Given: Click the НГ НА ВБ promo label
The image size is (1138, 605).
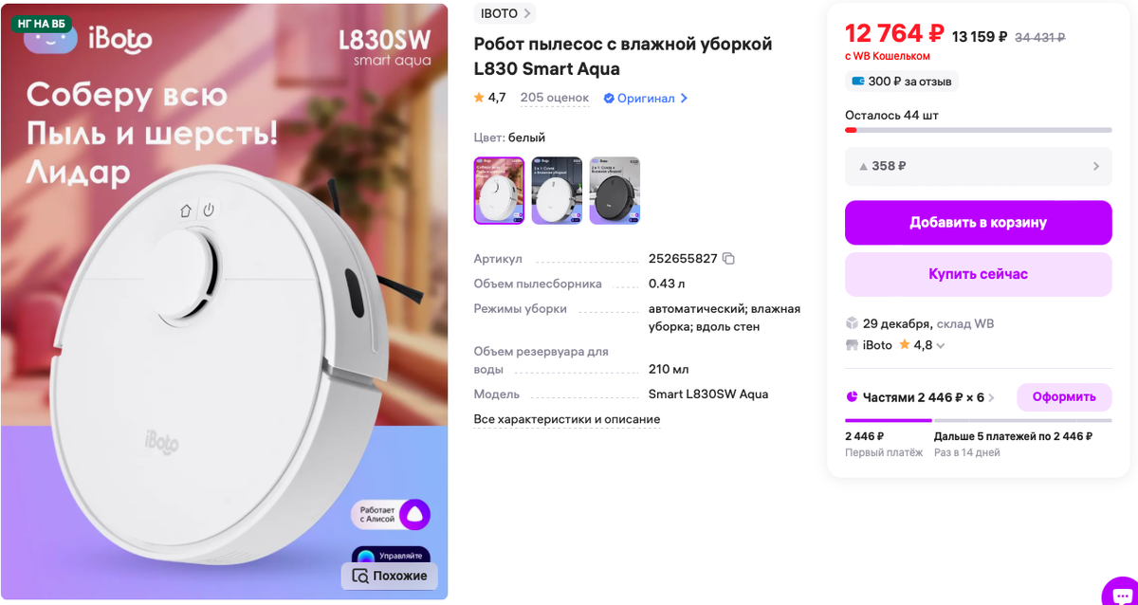Looking at the screenshot, I should tap(42, 24).
